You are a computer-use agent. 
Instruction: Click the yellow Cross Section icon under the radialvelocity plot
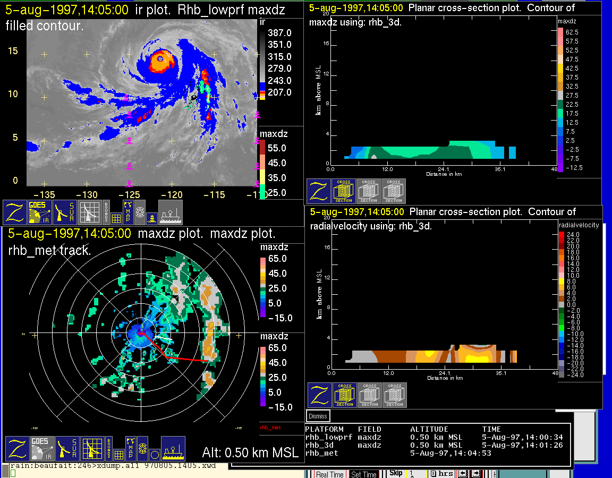pyautogui.click(x=344, y=396)
